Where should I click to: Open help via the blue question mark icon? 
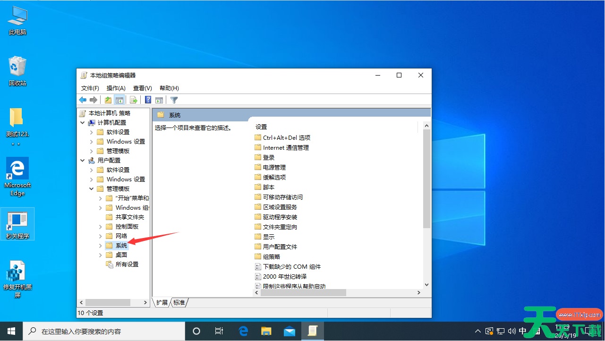tap(148, 100)
